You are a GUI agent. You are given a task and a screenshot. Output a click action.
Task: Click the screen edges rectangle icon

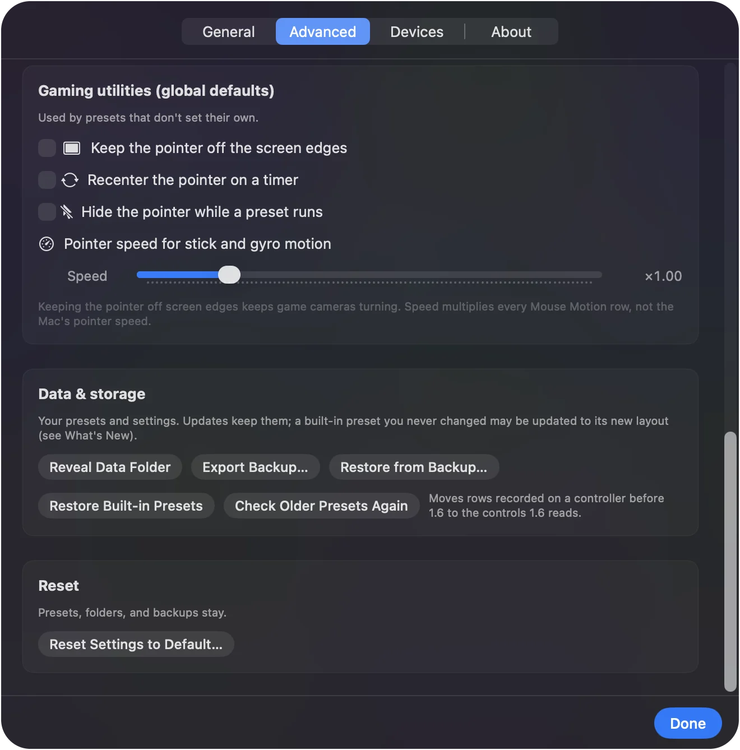72,148
